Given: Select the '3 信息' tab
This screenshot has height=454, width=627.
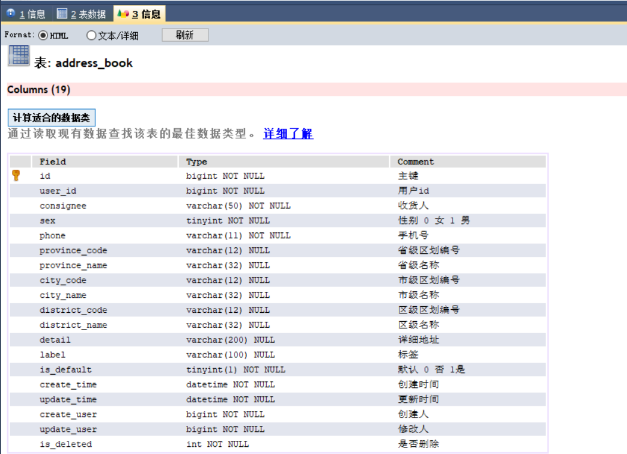Looking at the screenshot, I should pos(139,14).
